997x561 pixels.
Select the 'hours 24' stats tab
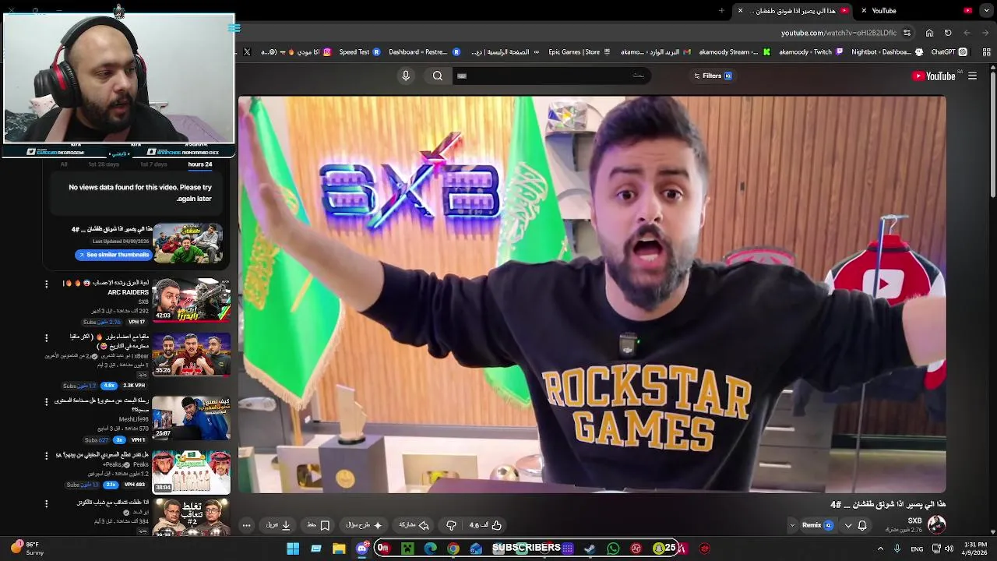pyautogui.click(x=200, y=164)
